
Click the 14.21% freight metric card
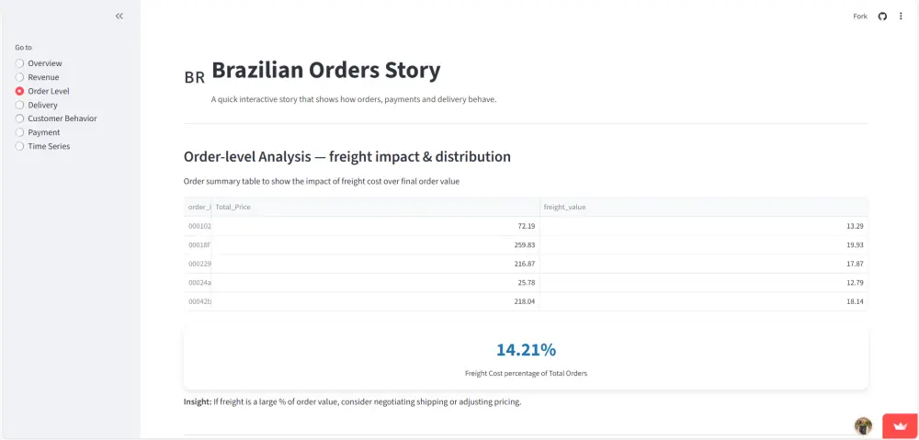click(526, 356)
